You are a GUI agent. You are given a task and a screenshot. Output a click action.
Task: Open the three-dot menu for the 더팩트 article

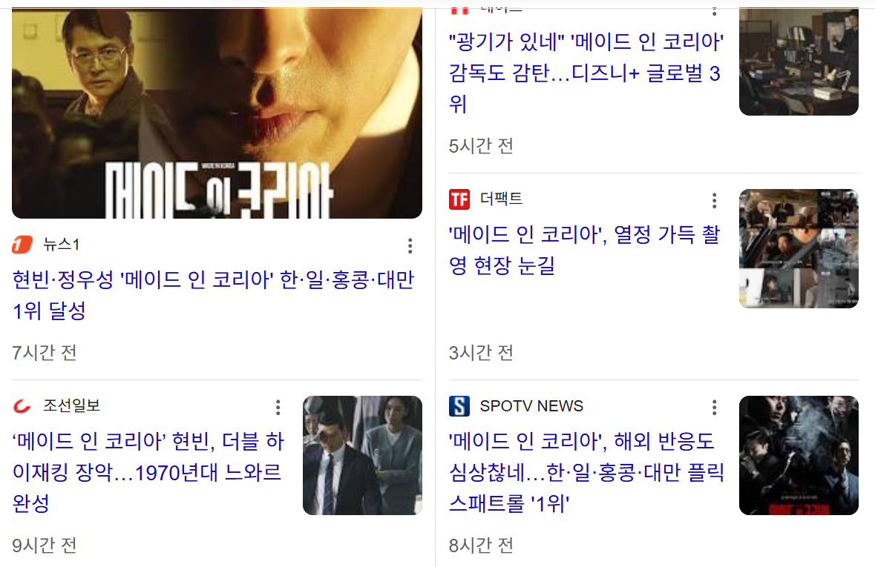tap(714, 201)
